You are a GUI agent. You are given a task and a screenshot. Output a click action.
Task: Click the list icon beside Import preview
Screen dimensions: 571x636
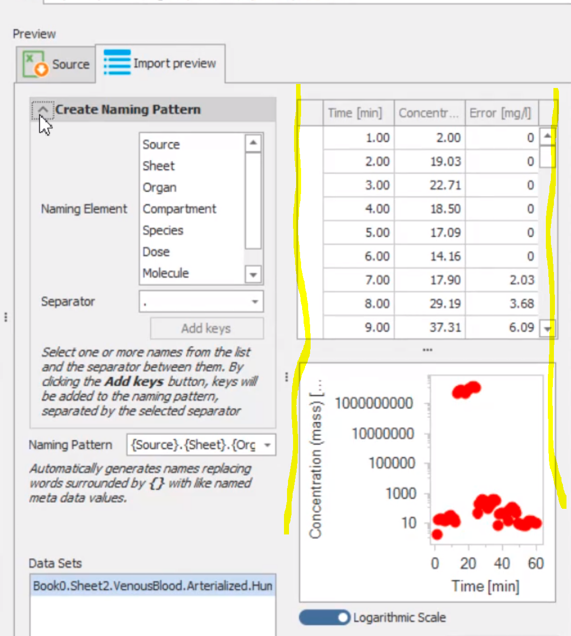click(x=116, y=63)
